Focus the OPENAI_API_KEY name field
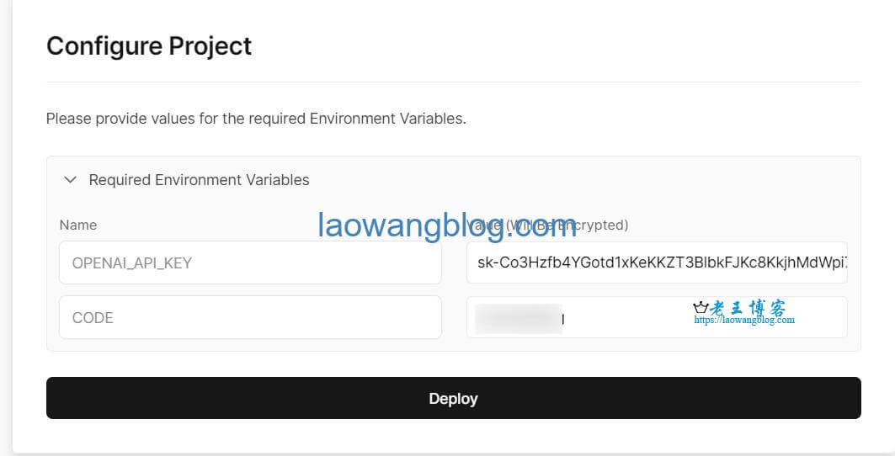 tap(250, 262)
